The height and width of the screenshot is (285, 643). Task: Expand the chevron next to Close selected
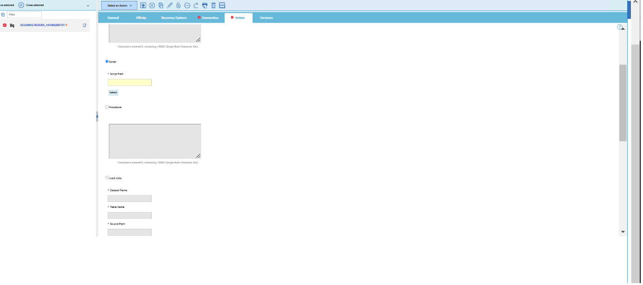(x=88, y=6)
